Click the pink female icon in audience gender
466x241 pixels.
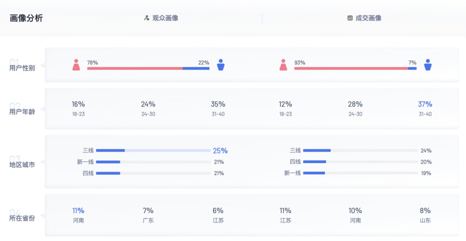pos(76,65)
